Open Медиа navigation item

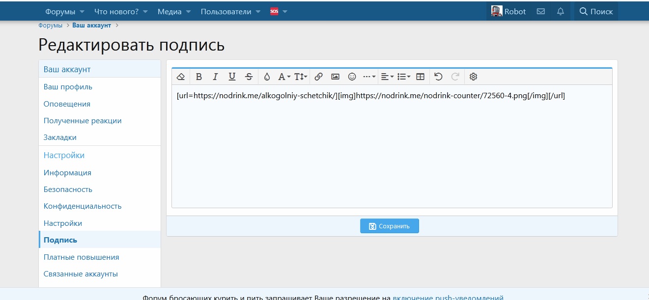point(169,11)
